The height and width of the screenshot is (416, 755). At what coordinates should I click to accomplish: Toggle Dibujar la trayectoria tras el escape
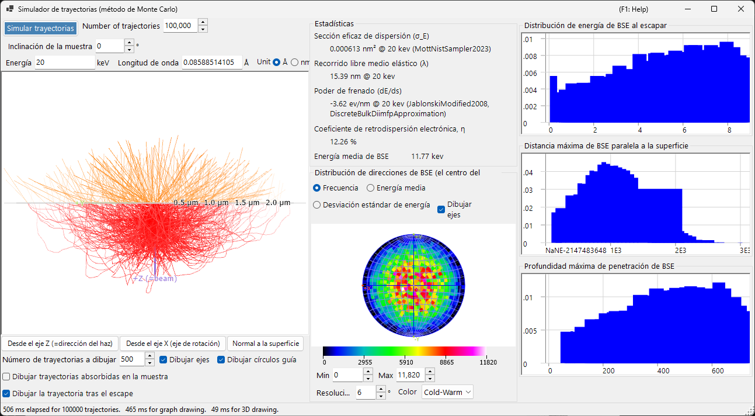6,394
